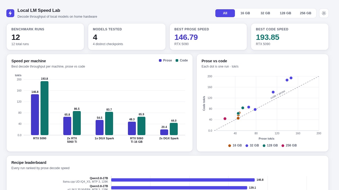
Task: Click the pink 256 GB scatter dot
Action: tap(225, 119)
